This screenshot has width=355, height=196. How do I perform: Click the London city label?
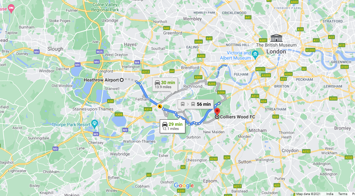[x=276, y=52]
